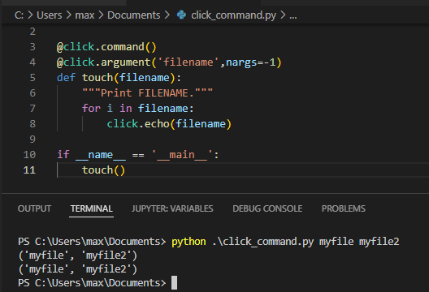
Task: Click first ('myfile', 'myfile2') output line
Action: tap(78, 255)
